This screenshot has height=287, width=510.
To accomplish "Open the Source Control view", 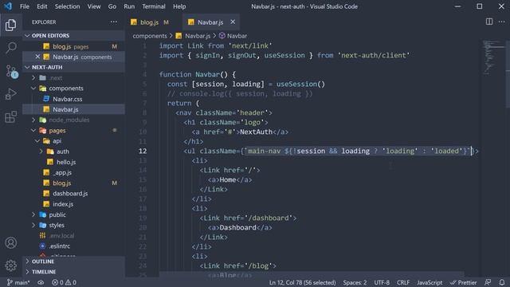I will click(11, 71).
